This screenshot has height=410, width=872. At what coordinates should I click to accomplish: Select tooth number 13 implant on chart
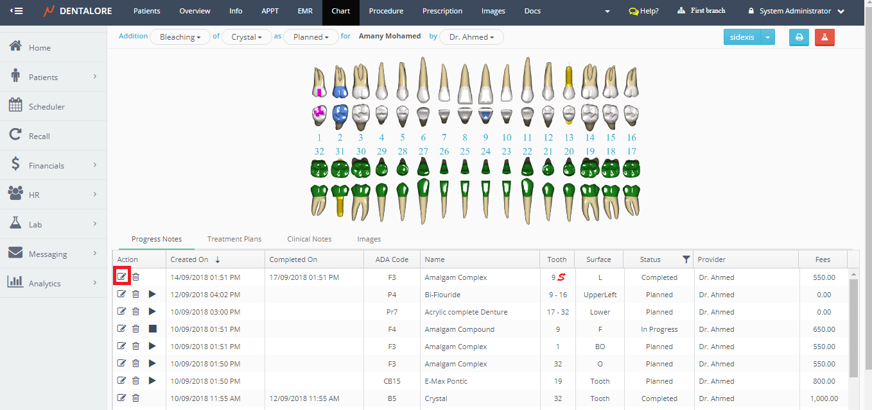568,93
